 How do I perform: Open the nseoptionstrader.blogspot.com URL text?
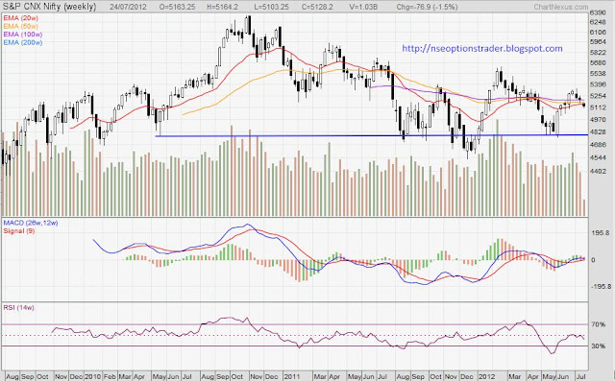tap(482, 49)
